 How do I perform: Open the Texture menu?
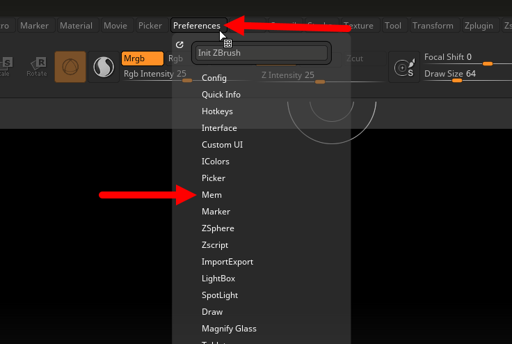359,26
